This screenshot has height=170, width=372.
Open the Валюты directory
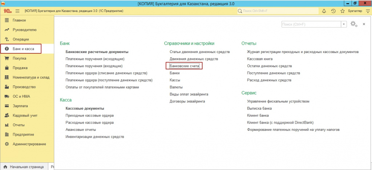(176, 87)
